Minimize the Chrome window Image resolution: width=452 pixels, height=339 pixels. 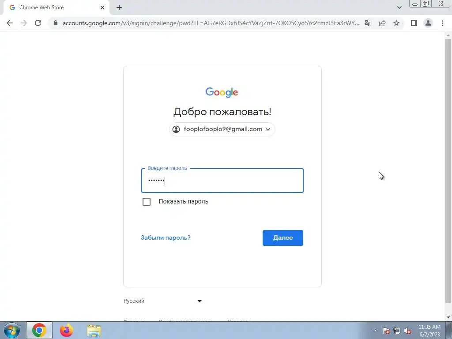click(415, 4)
